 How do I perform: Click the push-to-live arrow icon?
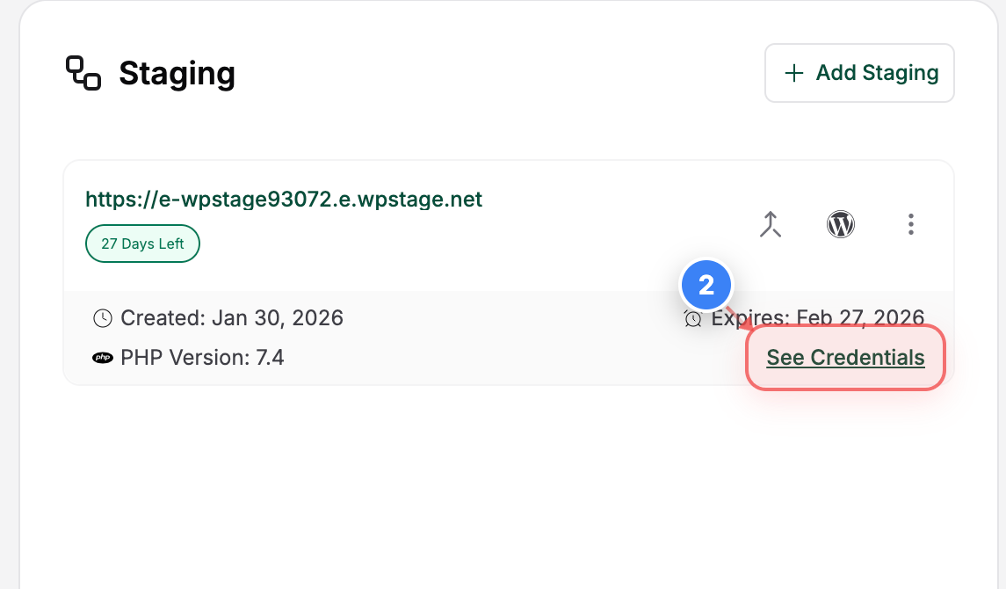(771, 224)
